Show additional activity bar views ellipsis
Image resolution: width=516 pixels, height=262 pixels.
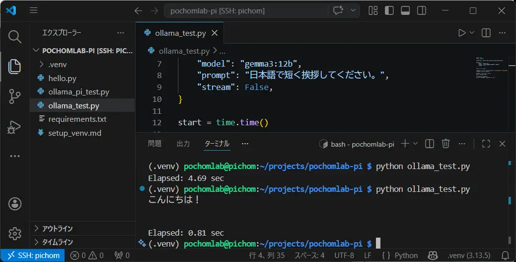[x=15, y=156]
